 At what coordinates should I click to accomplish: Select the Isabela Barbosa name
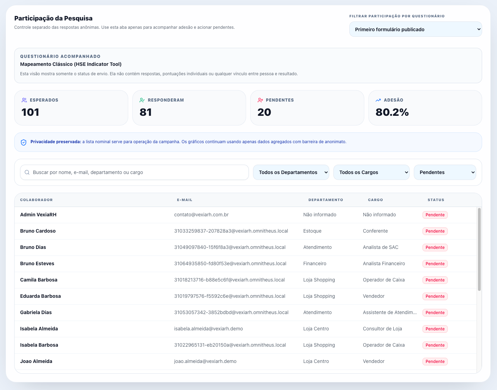pyautogui.click(x=39, y=345)
